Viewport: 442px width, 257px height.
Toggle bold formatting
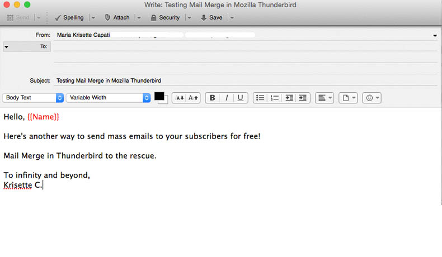tap(213, 98)
